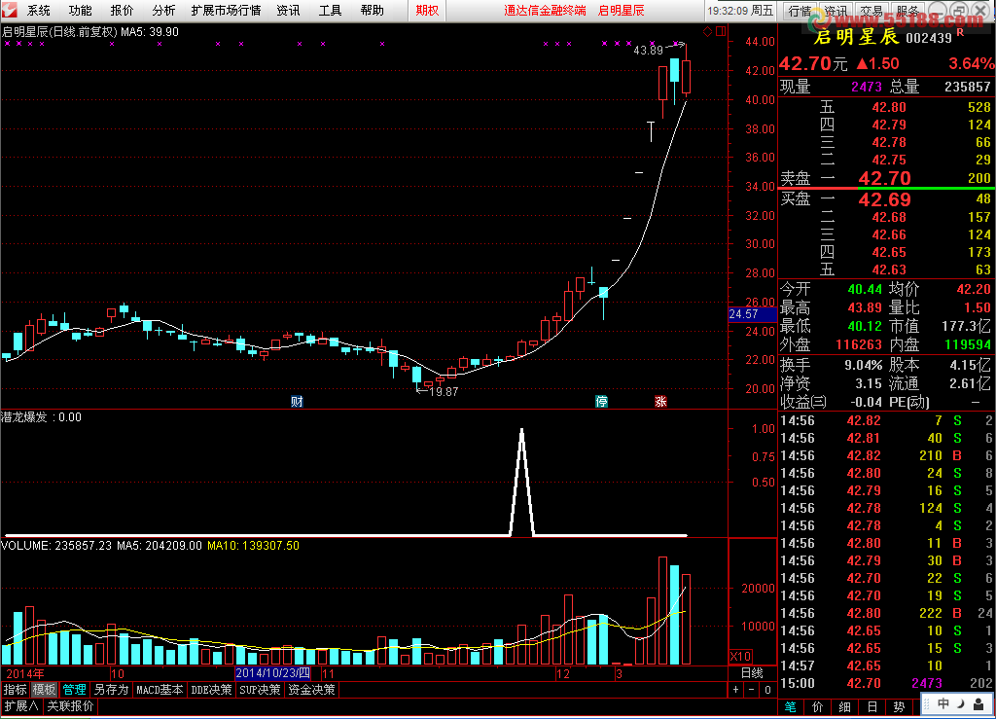Screen dimensions: 996x719
Task: Click the clock showing 19:32:09 周五
Action: tap(740, 11)
